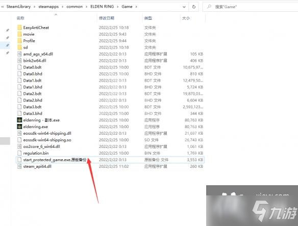Click the Data3.bdt file icon
This screenshot has height=226, width=298.
pyautogui.click(x=19, y=107)
